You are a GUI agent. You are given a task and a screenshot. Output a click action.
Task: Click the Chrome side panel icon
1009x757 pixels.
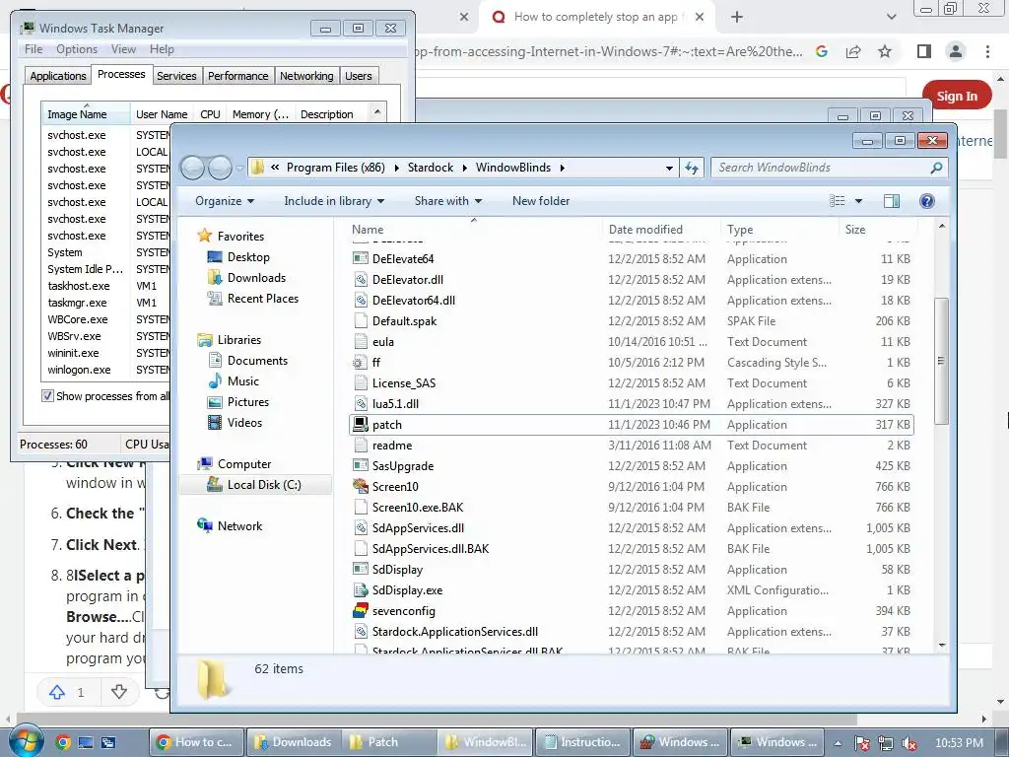coord(924,51)
